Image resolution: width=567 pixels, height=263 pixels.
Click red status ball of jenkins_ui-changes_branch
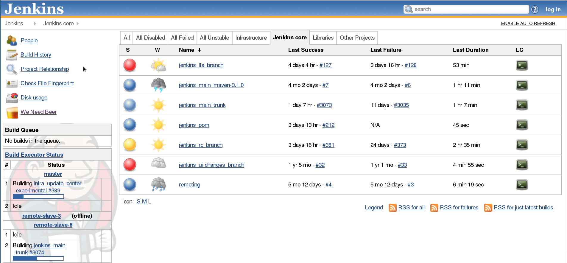pyautogui.click(x=130, y=165)
